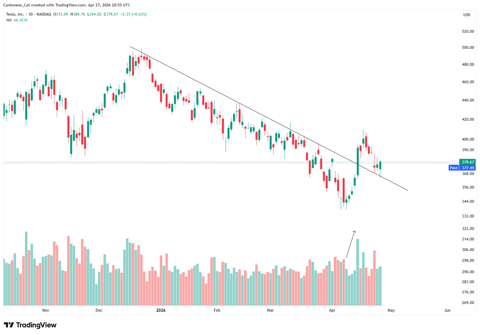The image size is (480, 335).
Task: Click the 306.00 price axis label
Action: coord(468,250)
